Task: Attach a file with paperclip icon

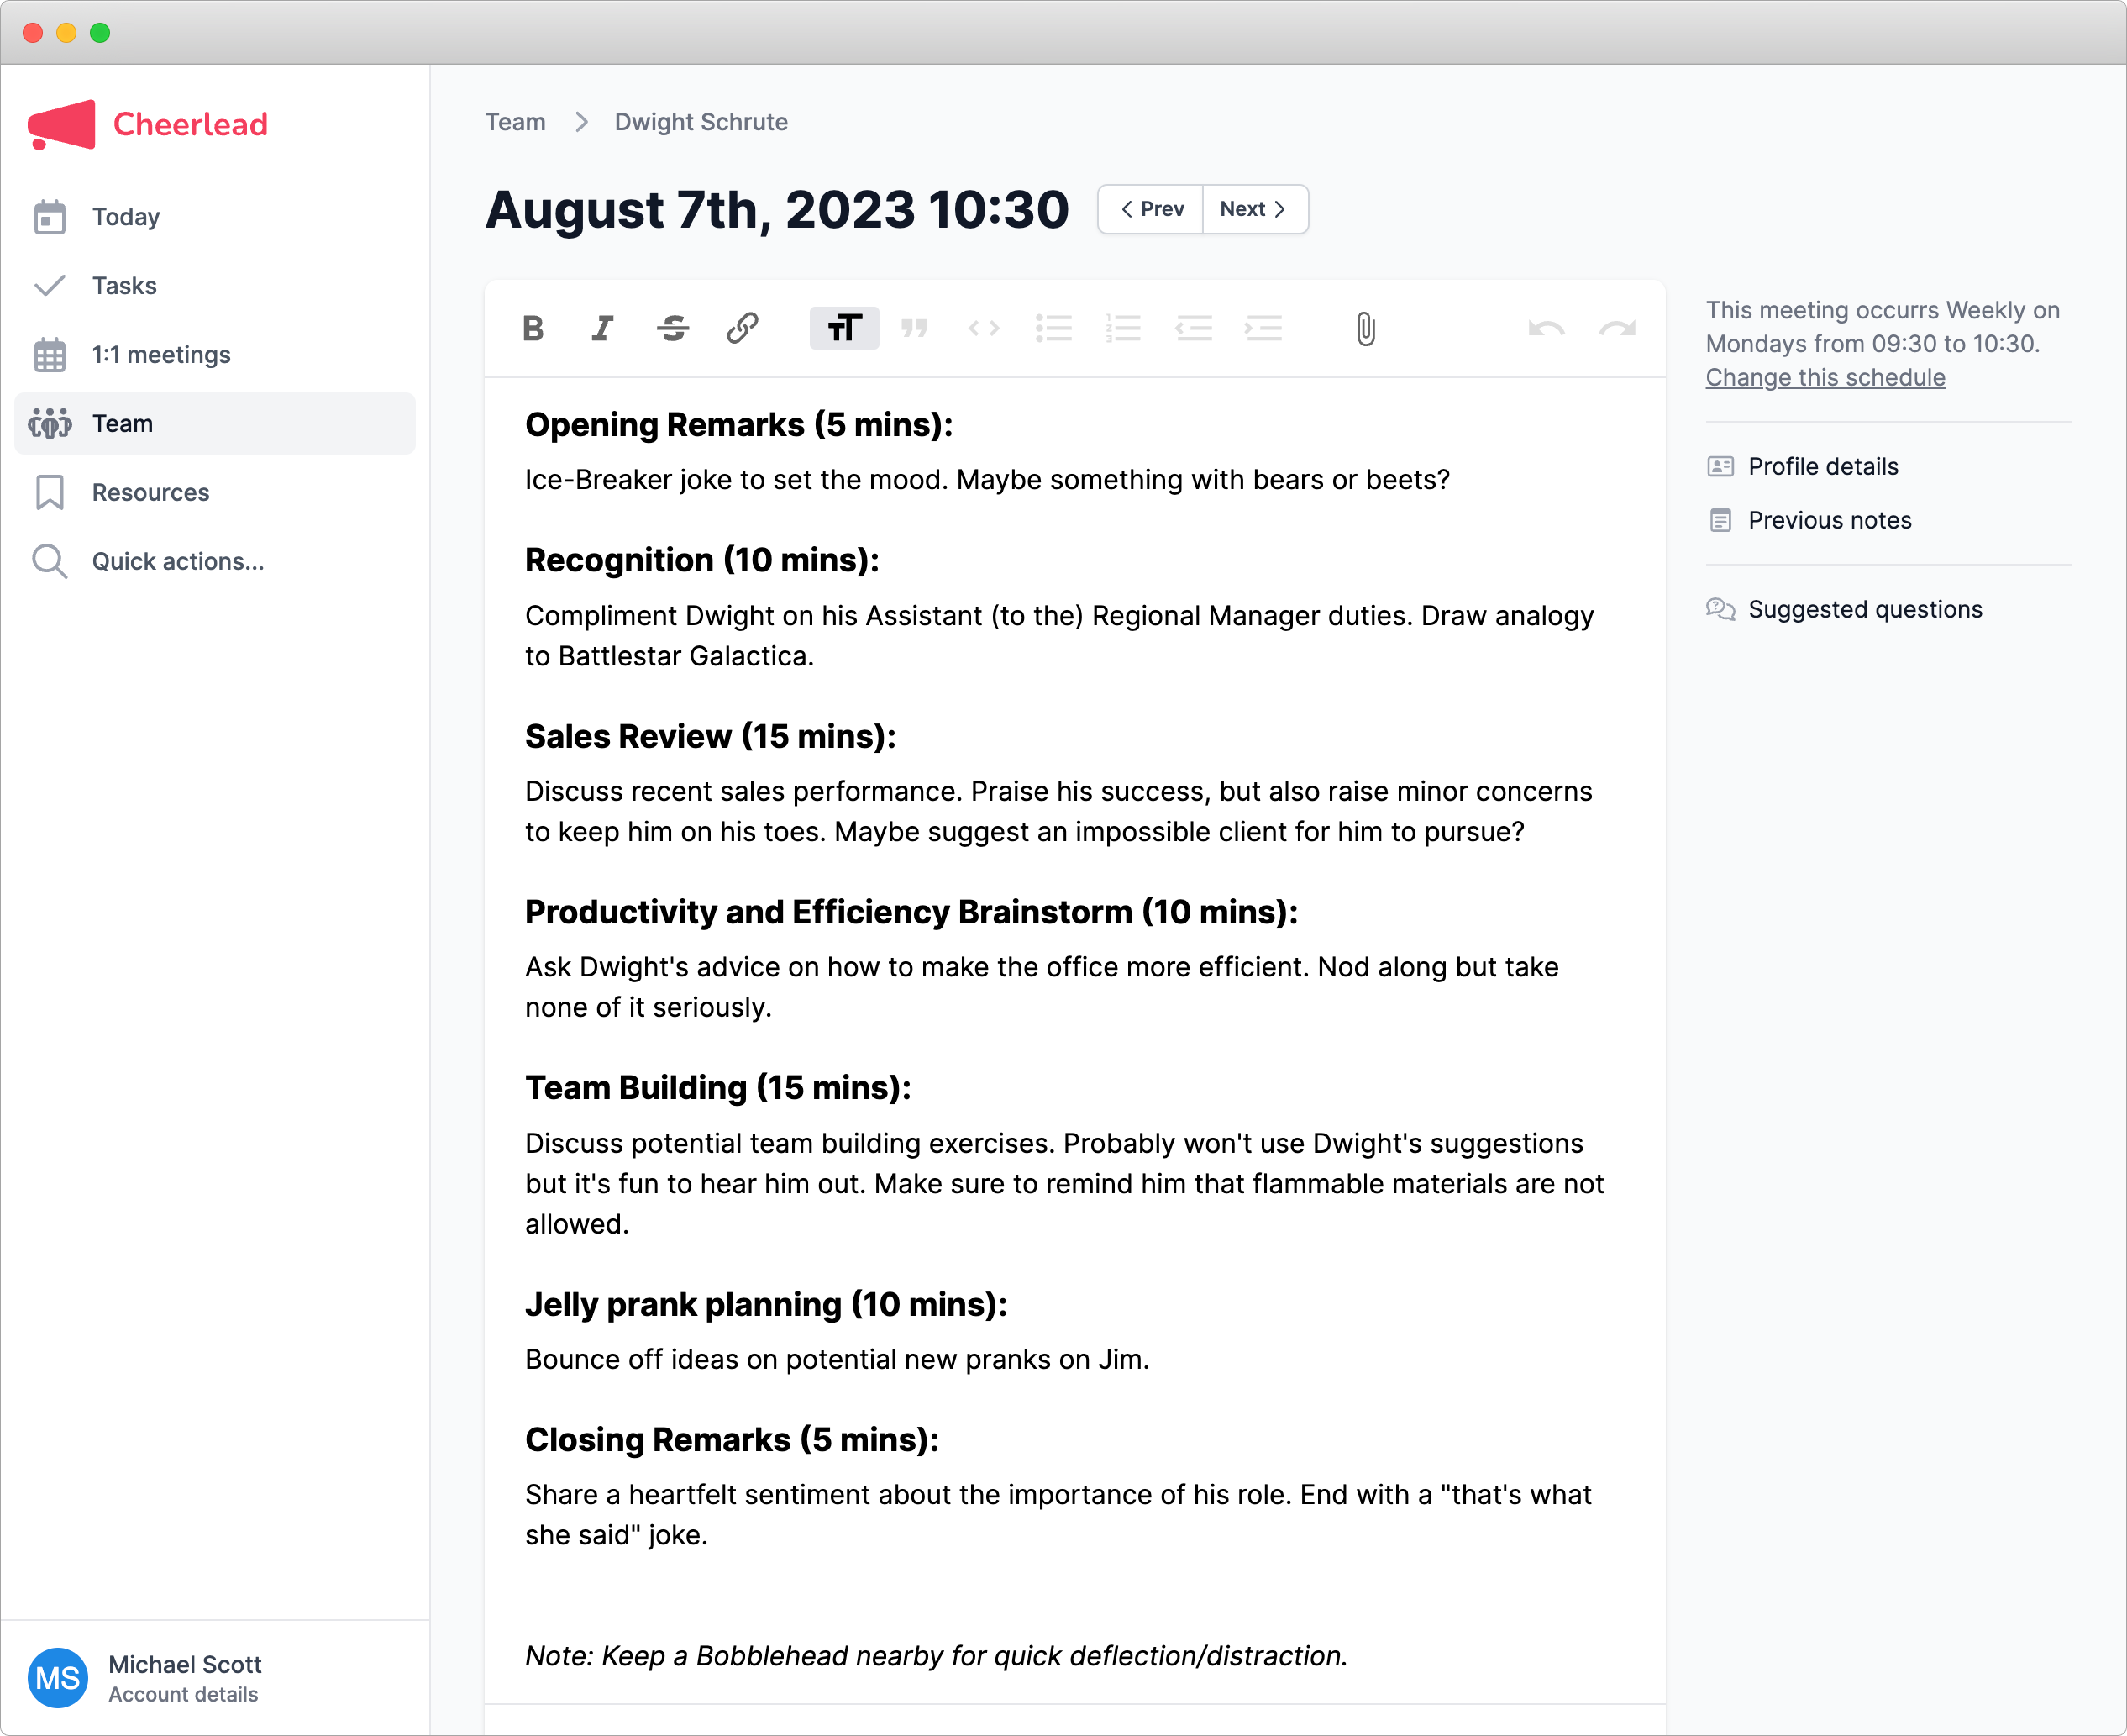Action: pyautogui.click(x=1365, y=328)
